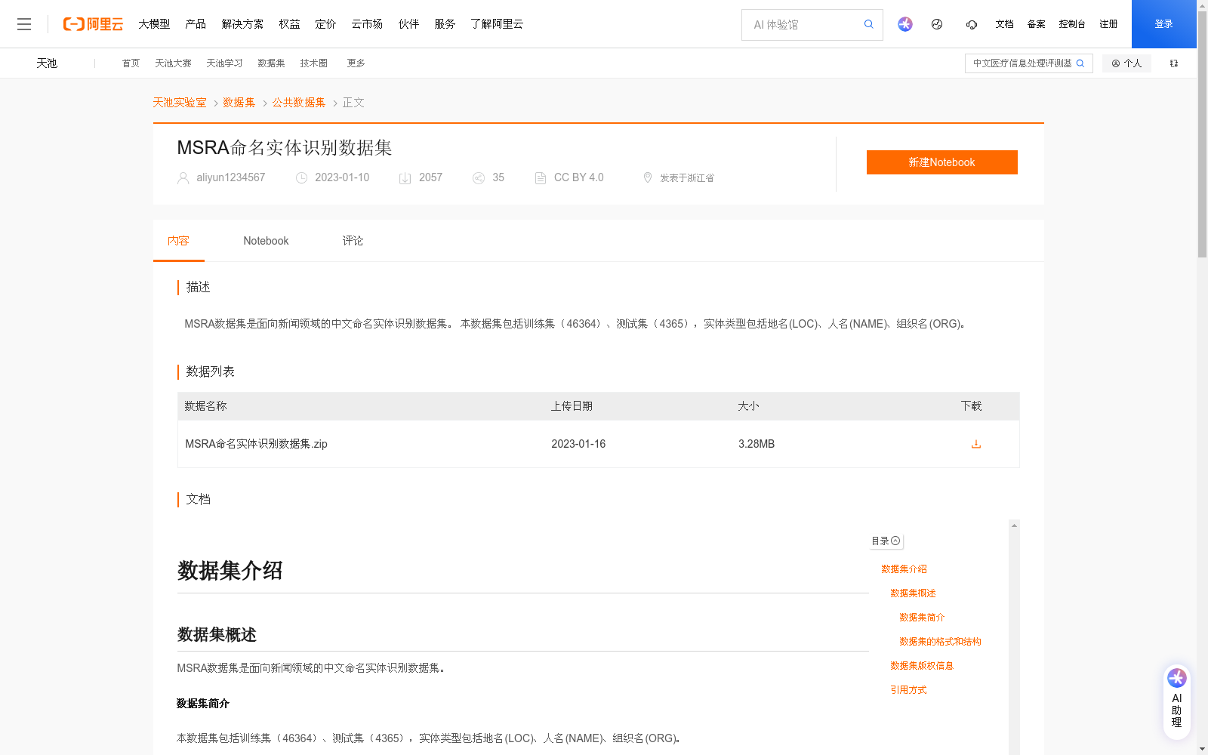
Task: Open the 服务 menu
Action: point(445,24)
